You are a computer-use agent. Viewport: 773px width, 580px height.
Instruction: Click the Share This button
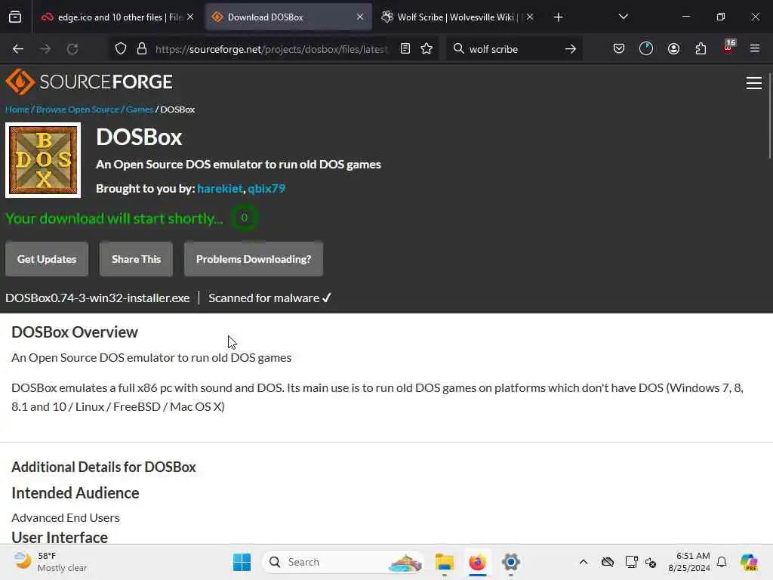click(136, 259)
